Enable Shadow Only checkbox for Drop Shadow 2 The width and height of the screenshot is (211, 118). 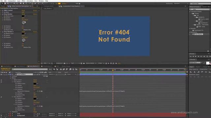[x=23, y=47]
